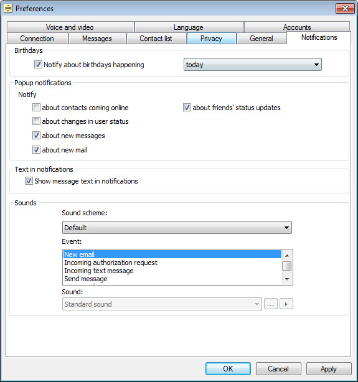Open the Voice and video tab
The image size is (358, 382).
[x=70, y=27]
